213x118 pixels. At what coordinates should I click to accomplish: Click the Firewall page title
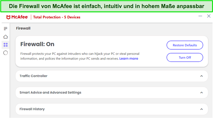tap(23, 28)
